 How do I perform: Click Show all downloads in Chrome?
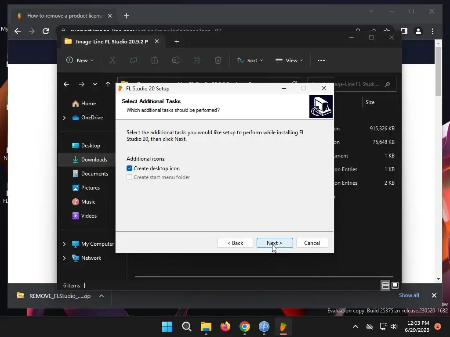coord(409,295)
